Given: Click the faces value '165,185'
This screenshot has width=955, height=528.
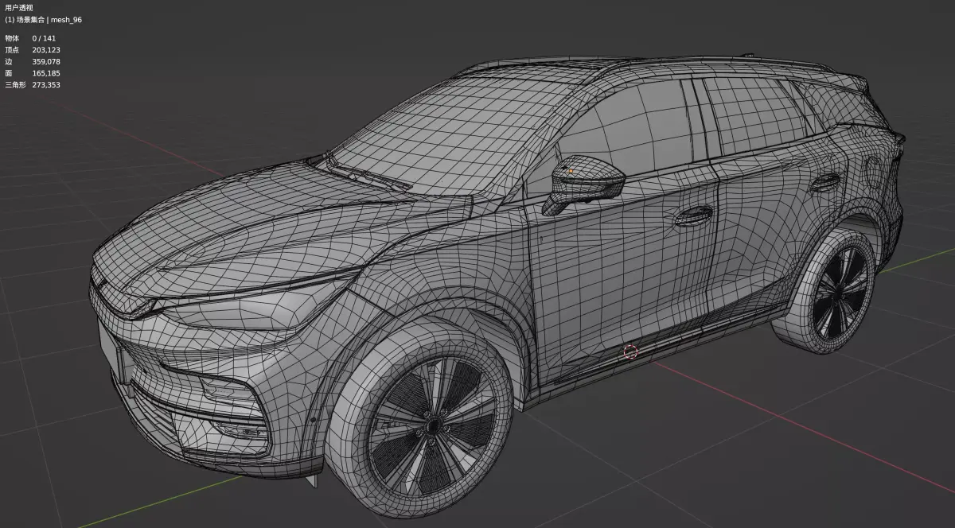Looking at the screenshot, I should [46, 73].
